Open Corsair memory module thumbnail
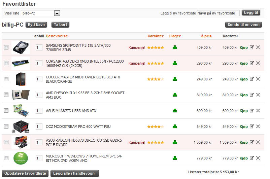Viewport: 270px width, 179px height. click(21, 63)
